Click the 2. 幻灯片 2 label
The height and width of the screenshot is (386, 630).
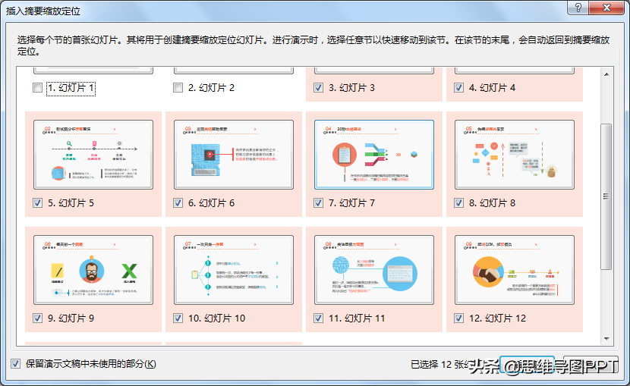[211, 88]
